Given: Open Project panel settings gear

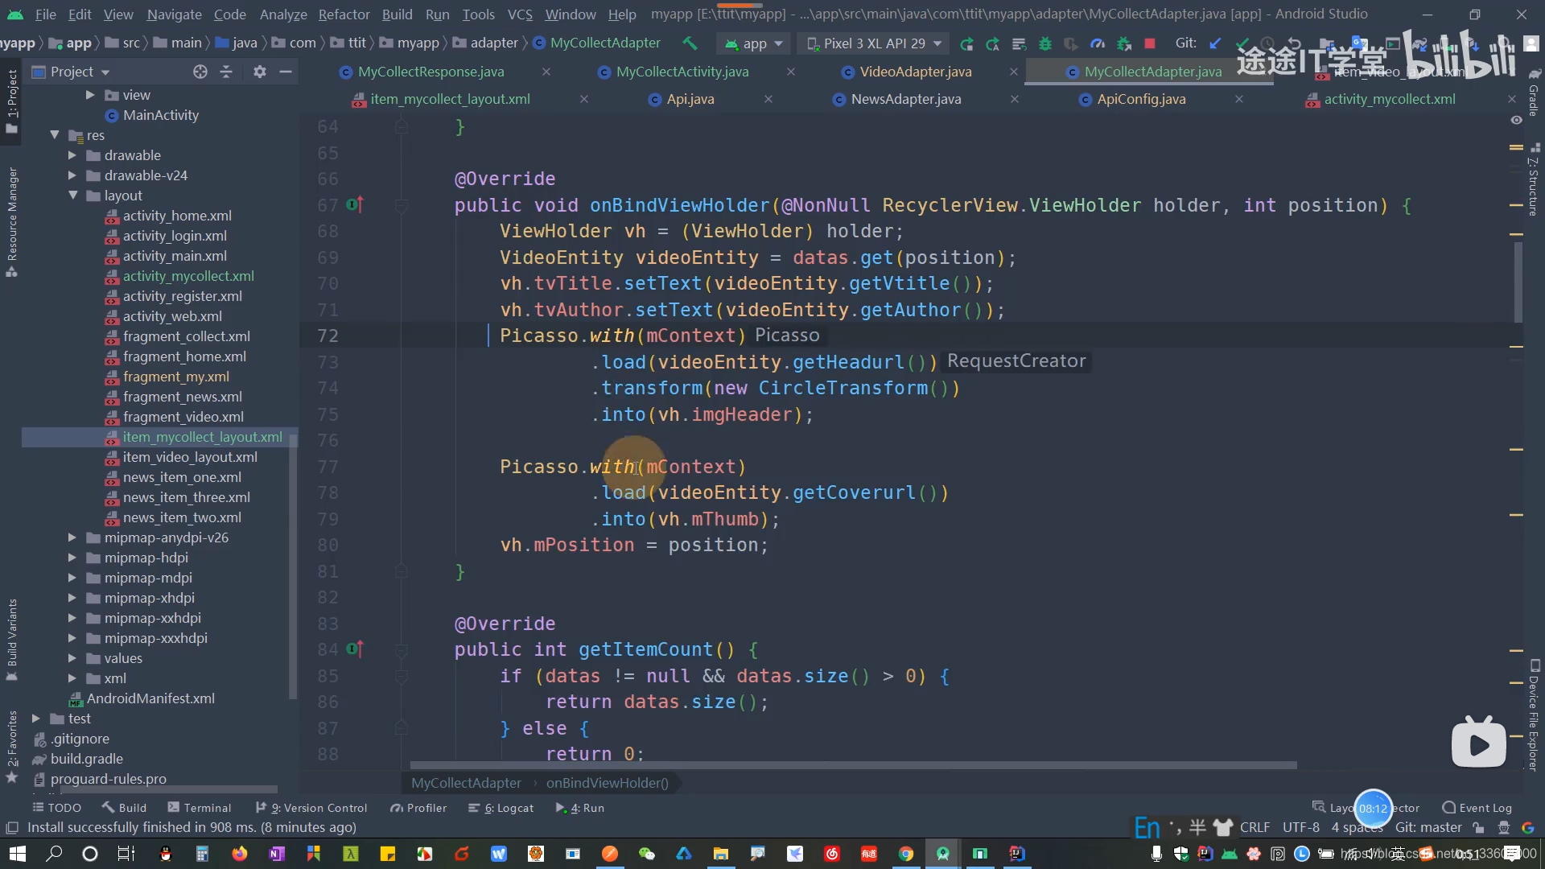Looking at the screenshot, I should [259, 72].
